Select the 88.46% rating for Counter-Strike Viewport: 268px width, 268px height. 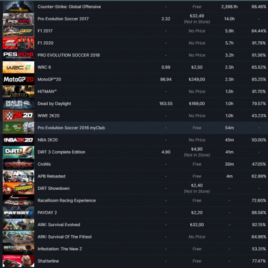tap(259, 7)
